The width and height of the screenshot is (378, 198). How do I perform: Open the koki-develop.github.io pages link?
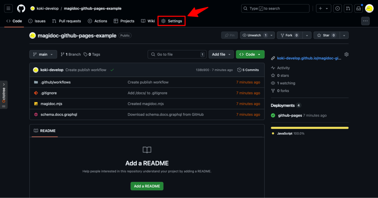pyautogui.click(x=309, y=58)
